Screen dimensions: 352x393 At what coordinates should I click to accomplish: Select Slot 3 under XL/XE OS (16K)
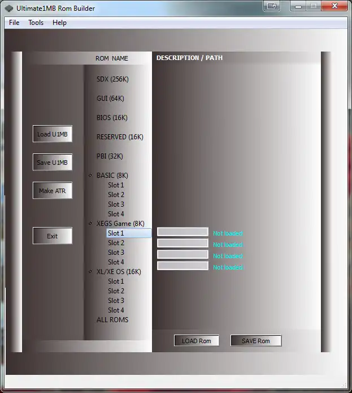pos(116,300)
